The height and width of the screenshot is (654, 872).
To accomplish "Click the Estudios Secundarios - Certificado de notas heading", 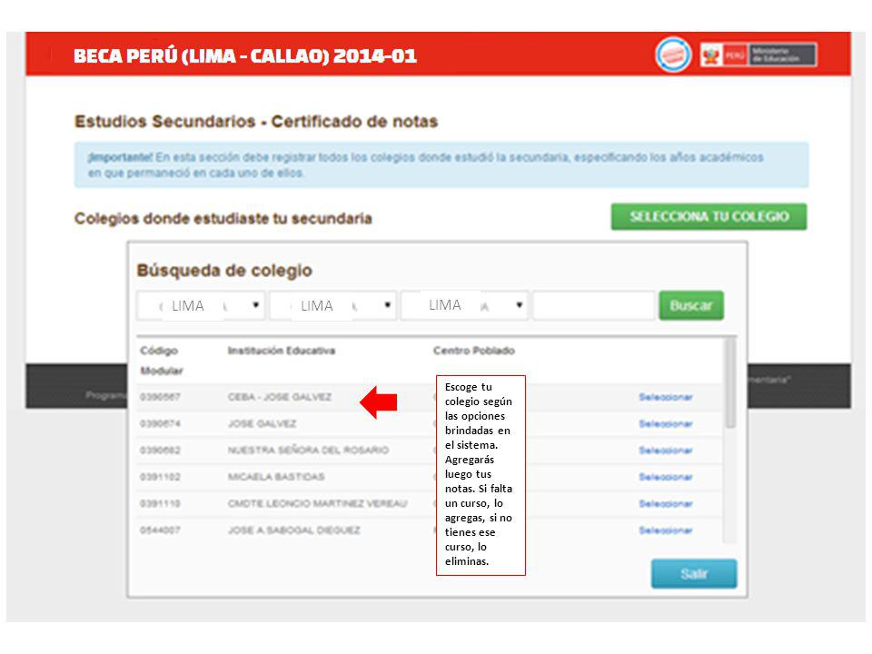I will [256, 122].
